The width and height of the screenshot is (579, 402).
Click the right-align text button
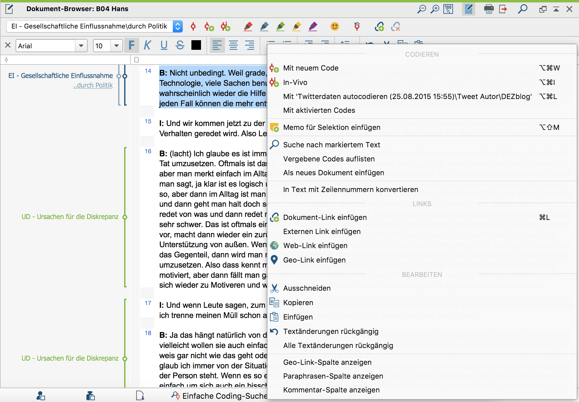click(x=250, y=45)
